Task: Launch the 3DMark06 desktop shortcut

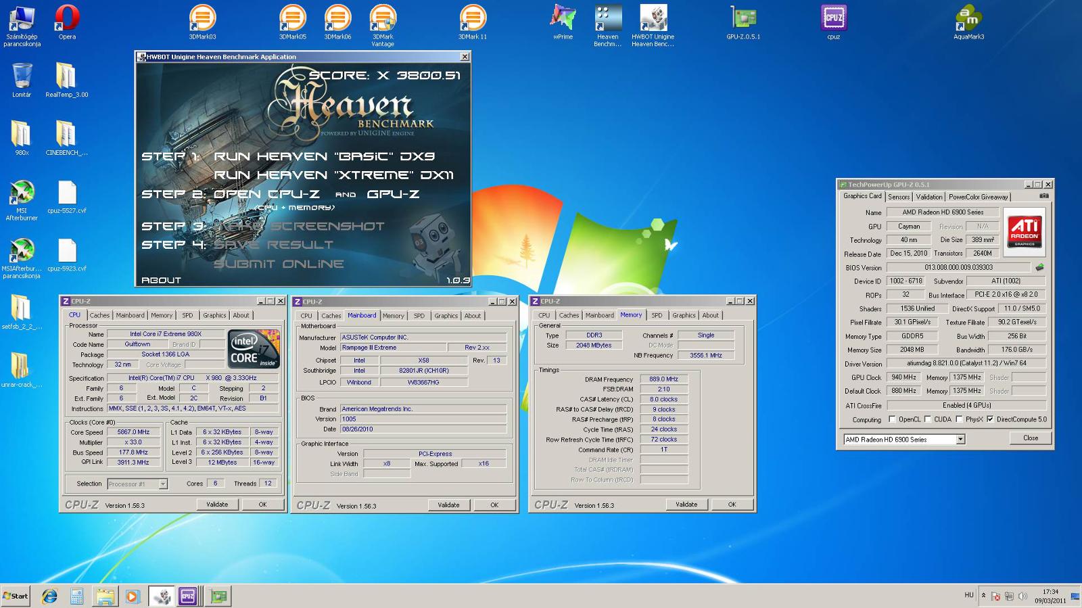Action: click(337, 22)
